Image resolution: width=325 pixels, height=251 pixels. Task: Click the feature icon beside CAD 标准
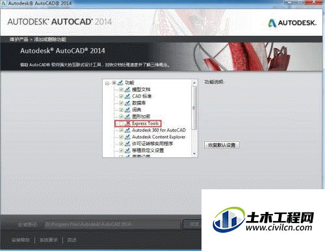click(127, 96)
